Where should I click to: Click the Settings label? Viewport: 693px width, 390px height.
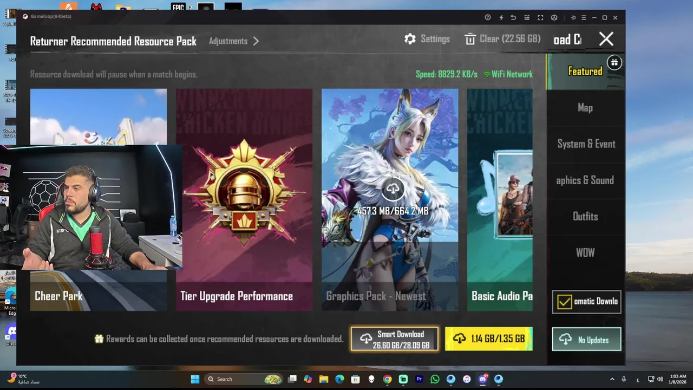coord(435,39)
